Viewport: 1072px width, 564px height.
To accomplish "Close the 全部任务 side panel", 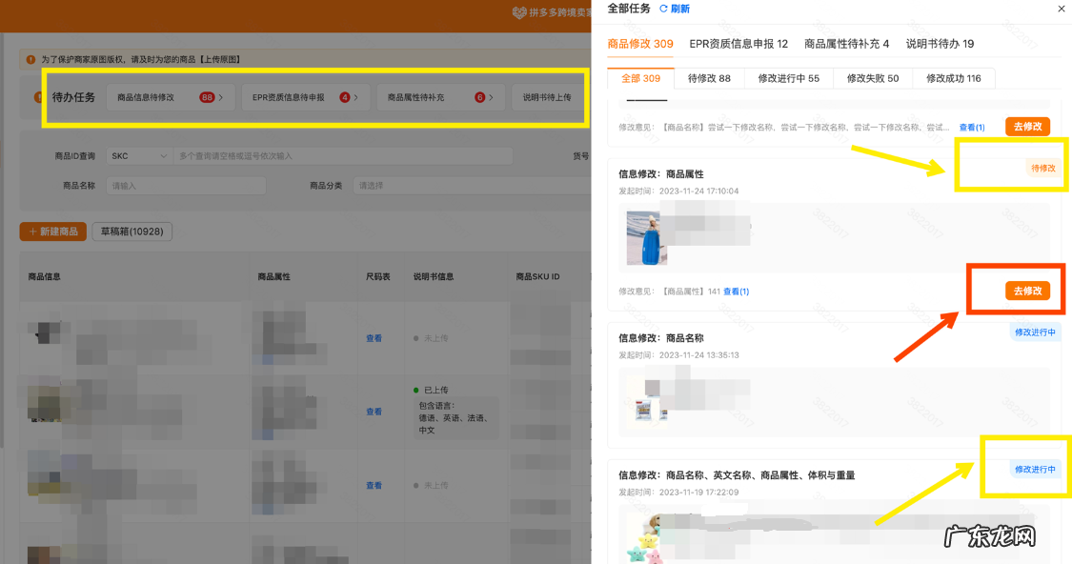I will click(1062, 9).
